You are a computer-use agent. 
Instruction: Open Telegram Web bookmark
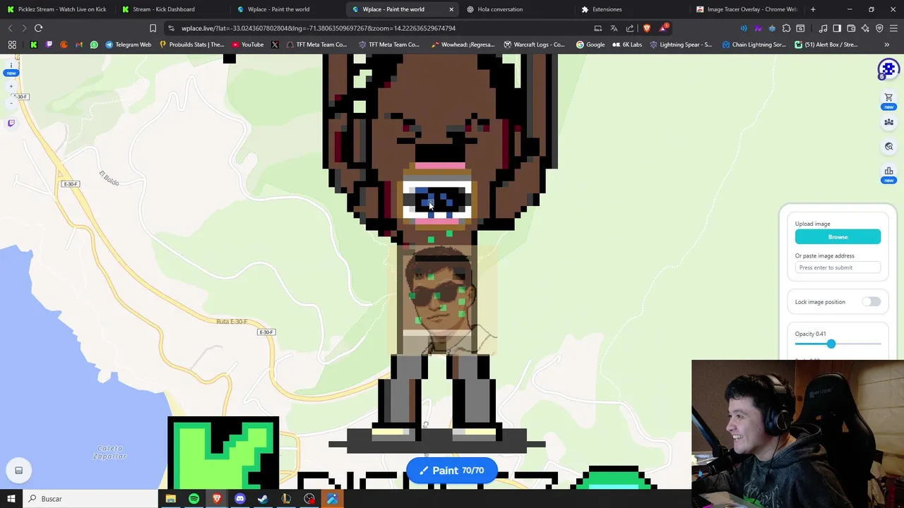pos(129,44)
